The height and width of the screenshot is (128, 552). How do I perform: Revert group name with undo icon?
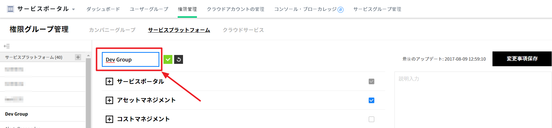(179, 59)
